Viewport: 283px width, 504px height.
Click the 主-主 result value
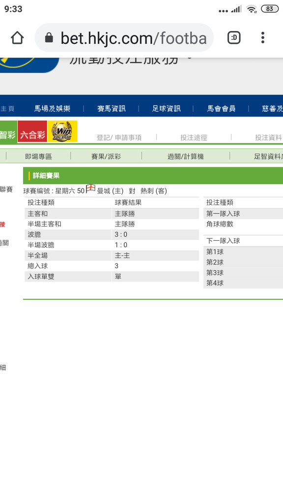[x=122, y=255]
